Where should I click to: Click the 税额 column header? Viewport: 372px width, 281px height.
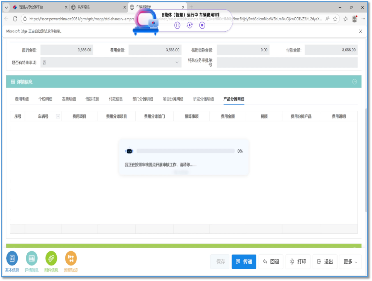click(x=264, y=117)
